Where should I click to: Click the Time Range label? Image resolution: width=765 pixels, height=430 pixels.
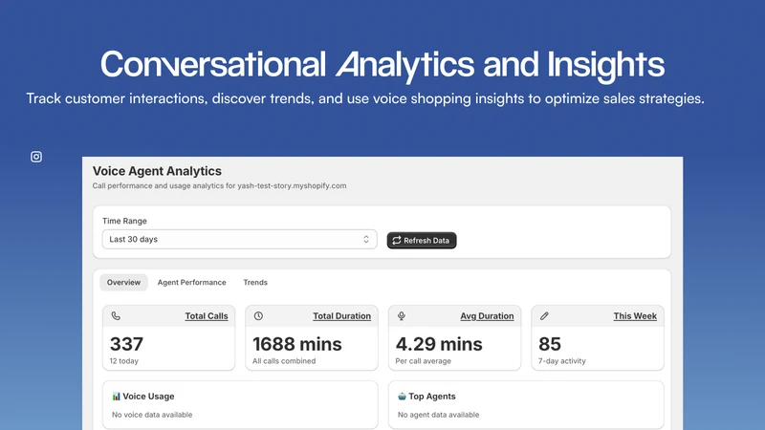[x=124, y=221]
